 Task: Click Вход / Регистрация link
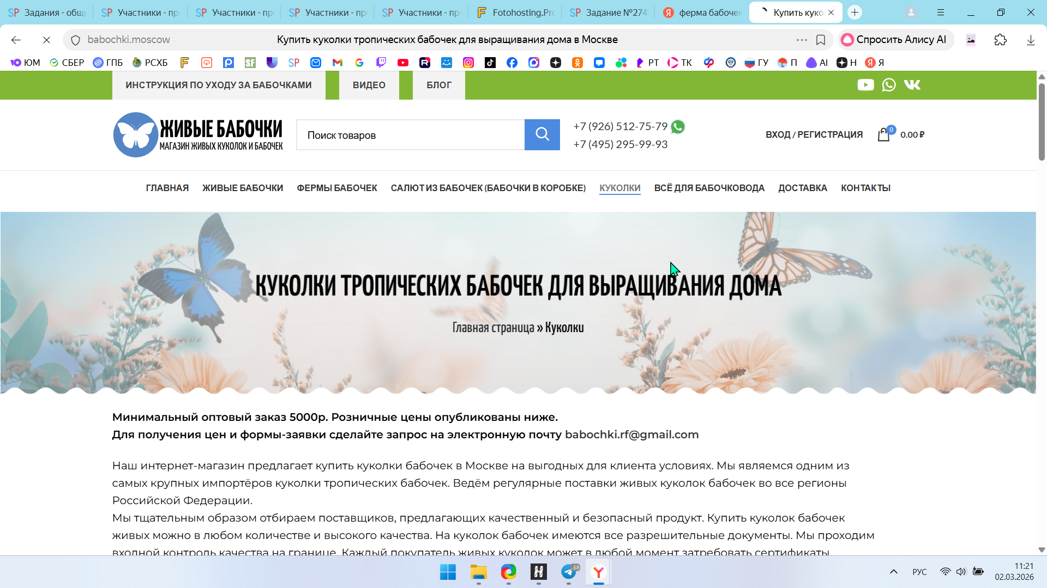(814, 134)
